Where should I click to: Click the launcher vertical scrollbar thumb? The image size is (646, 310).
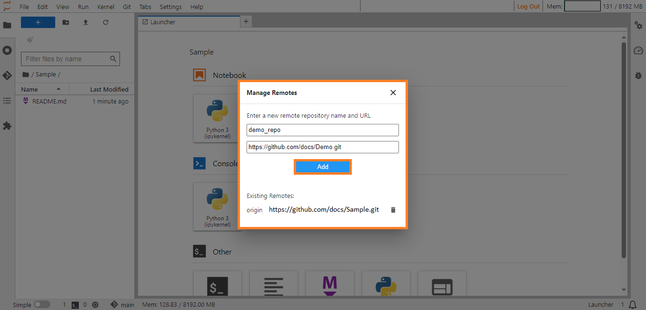click(x=624, y=150)
